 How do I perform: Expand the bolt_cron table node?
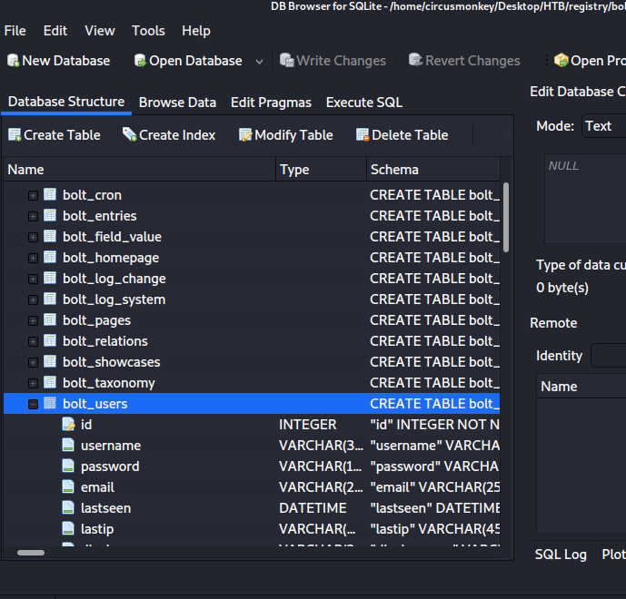point(33,195)
